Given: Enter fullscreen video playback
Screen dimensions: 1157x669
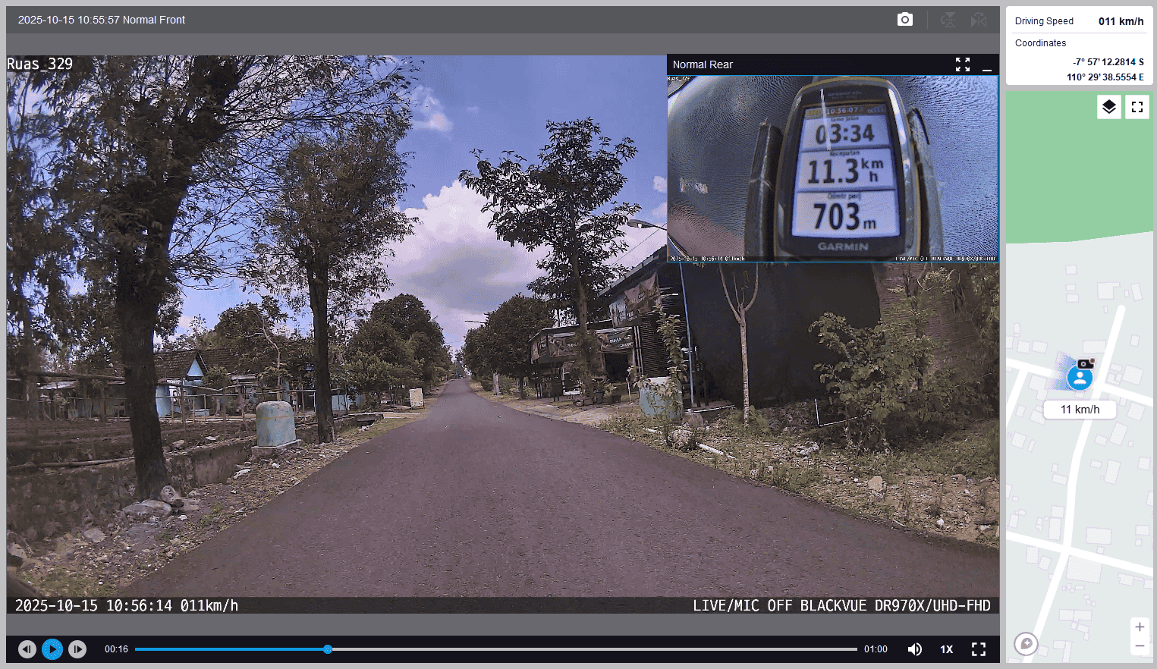Looking at the screenshot, I should point(979,649).
